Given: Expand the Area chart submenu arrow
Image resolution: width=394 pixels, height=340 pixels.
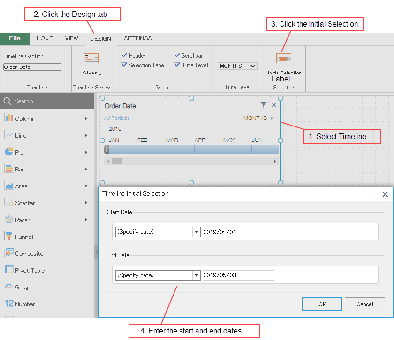Looking at the screenshot, I should coord(86,186).
